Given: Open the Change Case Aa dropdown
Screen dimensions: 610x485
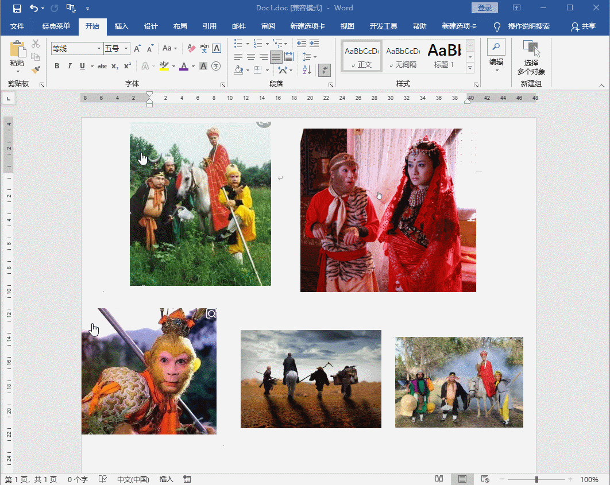Looking at the screenshot, I should (x=169, y=48).
